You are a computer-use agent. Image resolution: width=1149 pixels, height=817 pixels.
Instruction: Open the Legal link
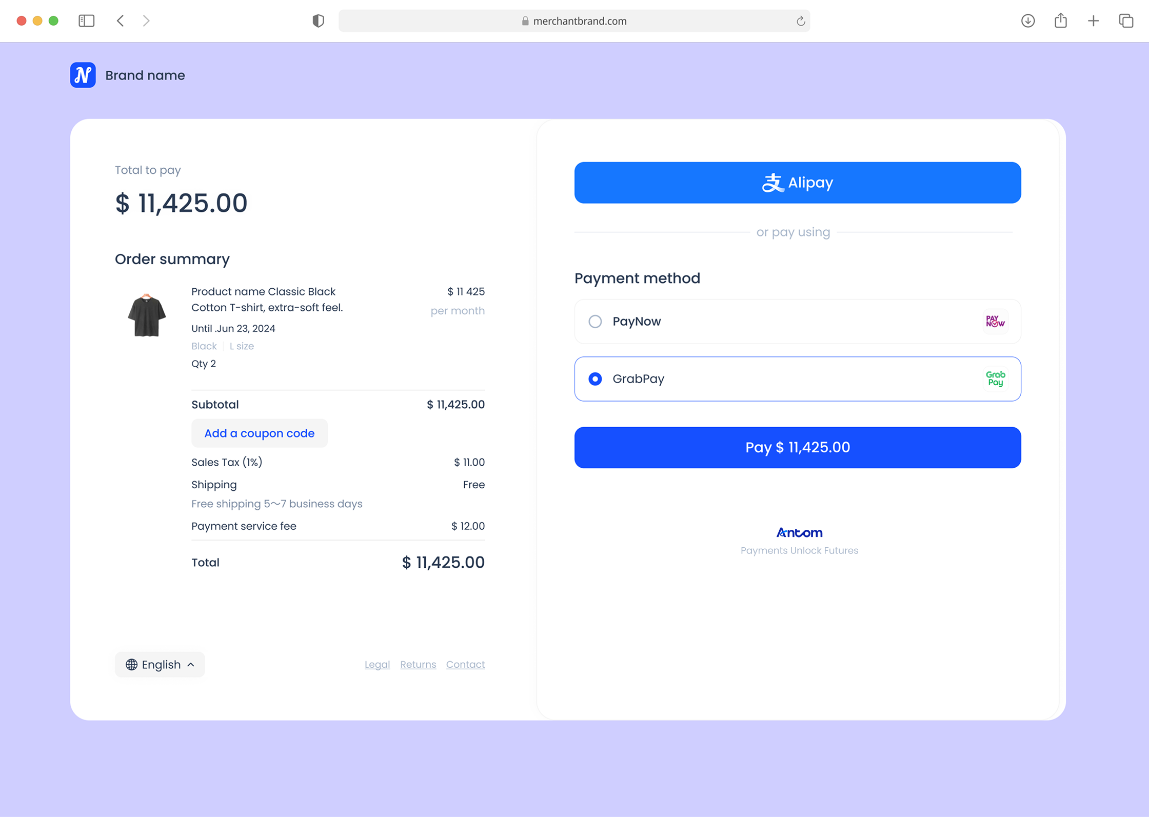(377, 664)
